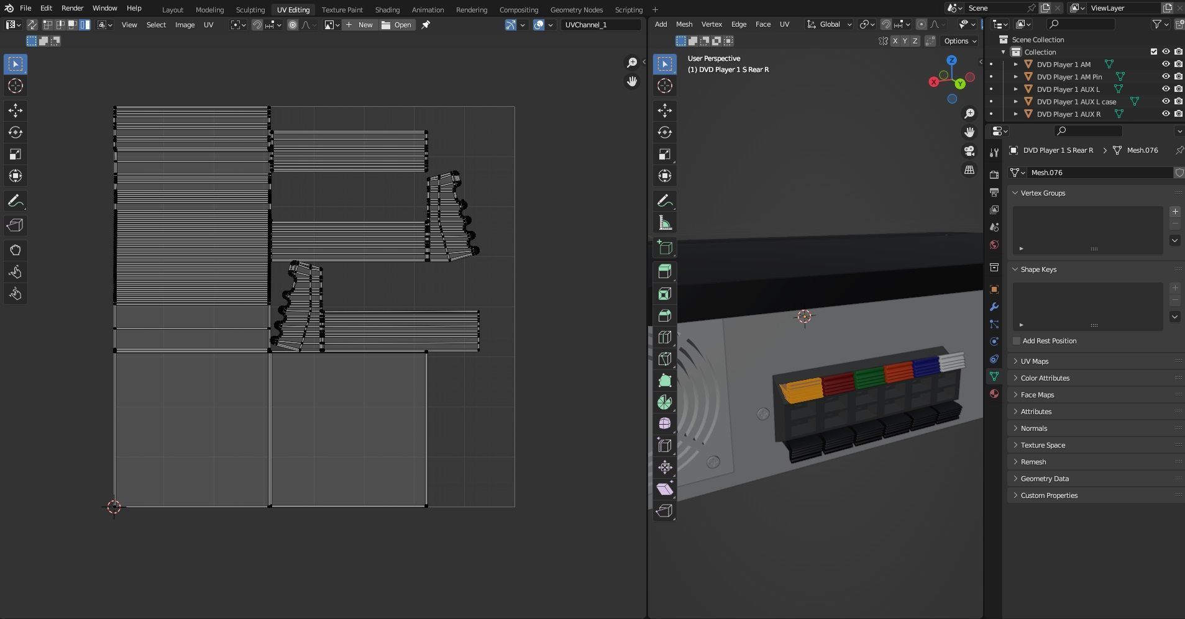
Task: Select the Knife tool
Action: pos(665,359)
